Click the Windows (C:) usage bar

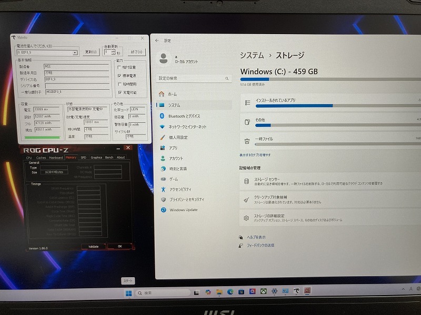tap(330, 79)
